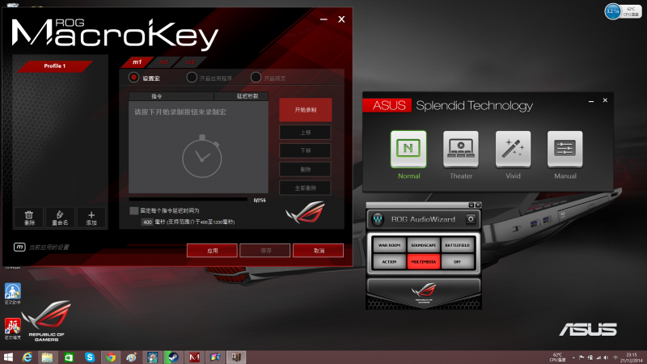Image resolution: width=647 pixels, height=364 pixels.
Task: Click the macro recording list area with stopwatch
Action: pyautogui.click(x=198, y=147)
